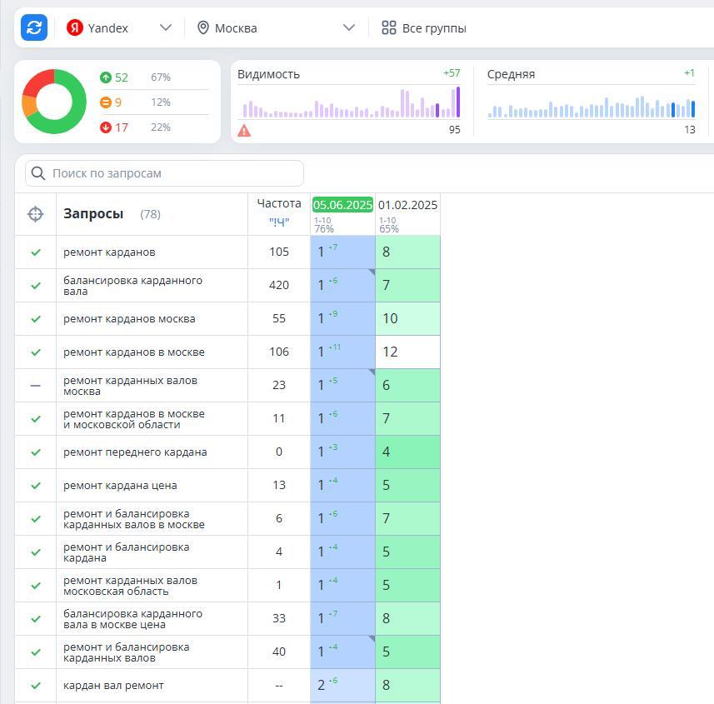Click the Москва dropdown chevron arrow

coord(349,27)
